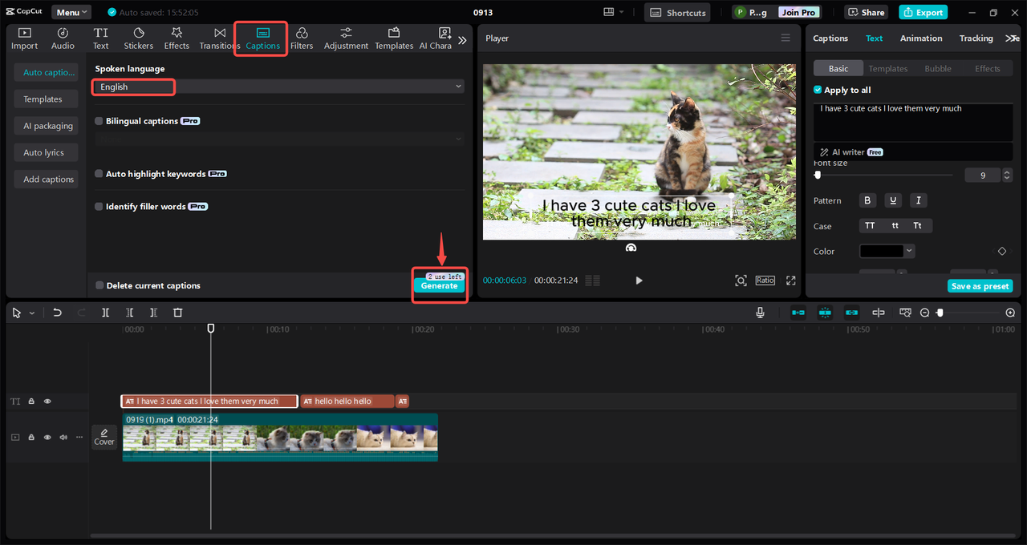Delete the left side of the clip

[x=130, y=313]
